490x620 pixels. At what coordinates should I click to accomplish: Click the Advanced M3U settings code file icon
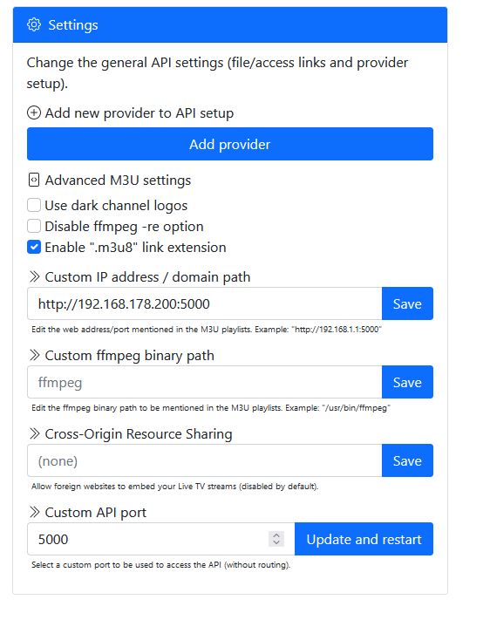tap(34, 181)
